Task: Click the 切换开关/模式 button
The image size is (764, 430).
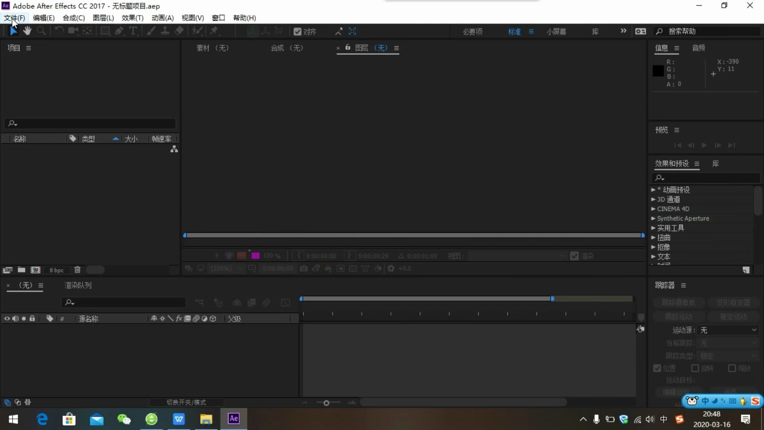Action: coord(186,403)
